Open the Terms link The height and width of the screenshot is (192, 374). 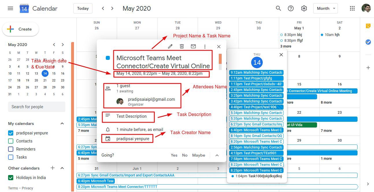pyautogui.click(x=13, y=188)
